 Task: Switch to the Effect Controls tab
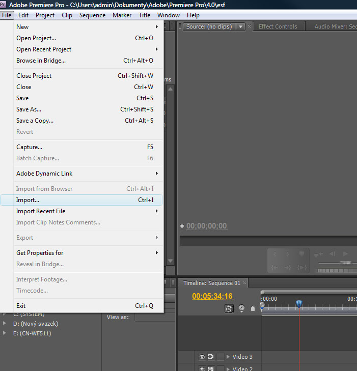click(278, 26)
